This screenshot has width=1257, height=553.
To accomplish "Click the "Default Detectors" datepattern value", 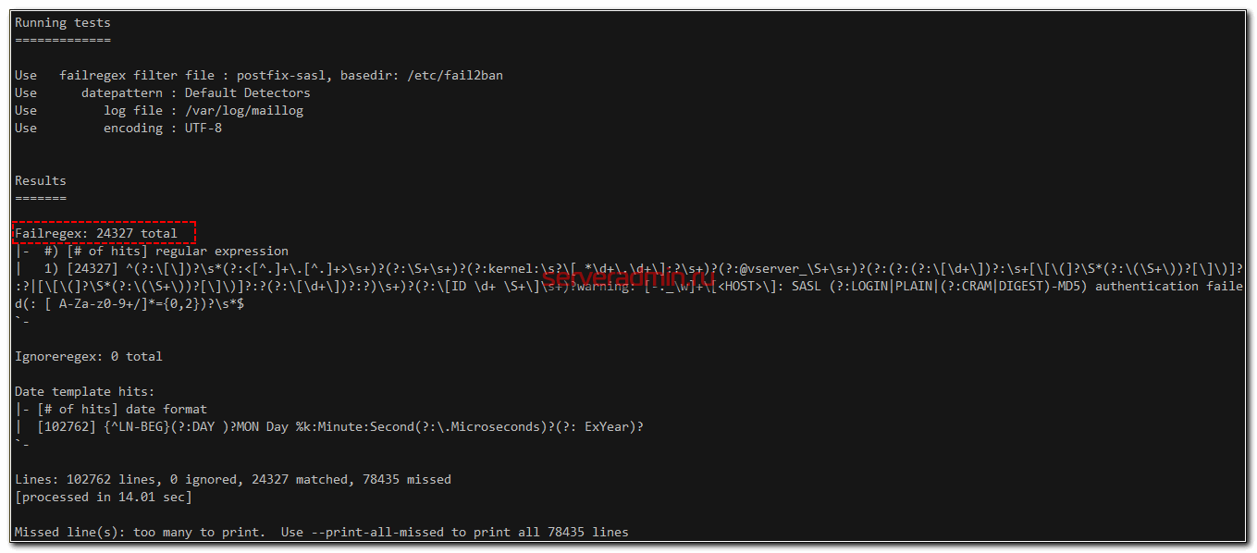I will [247, 92].
